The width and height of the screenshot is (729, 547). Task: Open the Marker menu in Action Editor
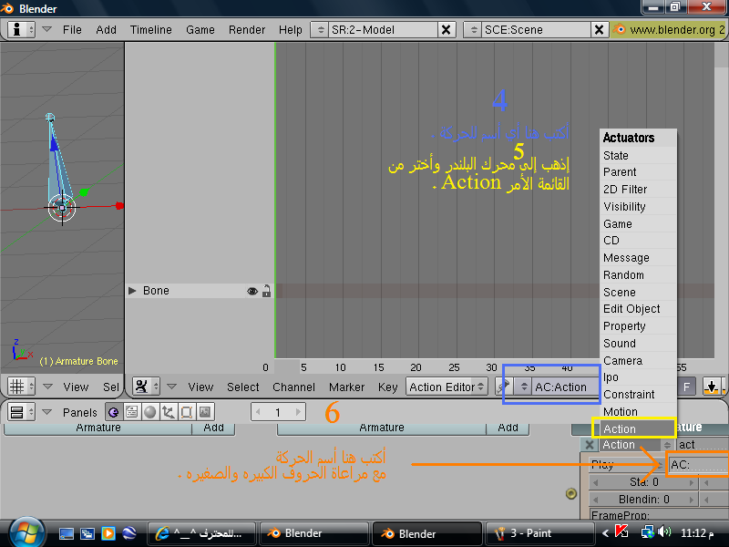pos(346,387)
